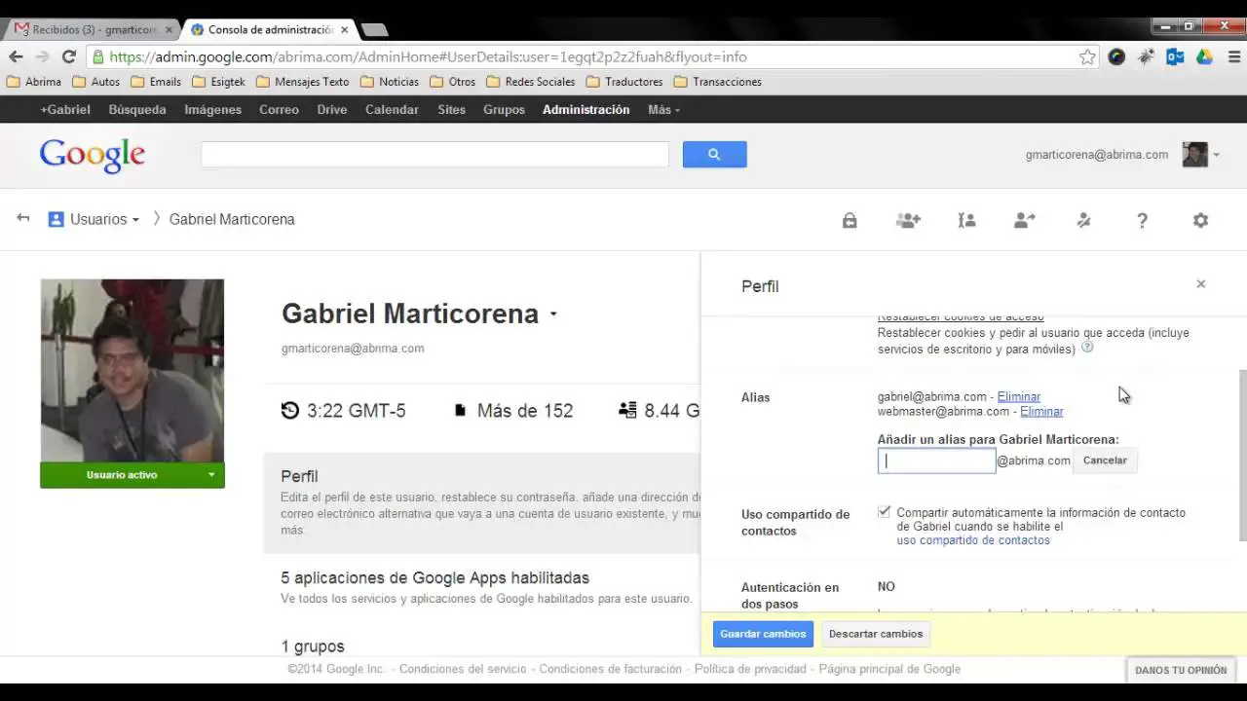Open Drive in the Google bar

pos(331,110)
